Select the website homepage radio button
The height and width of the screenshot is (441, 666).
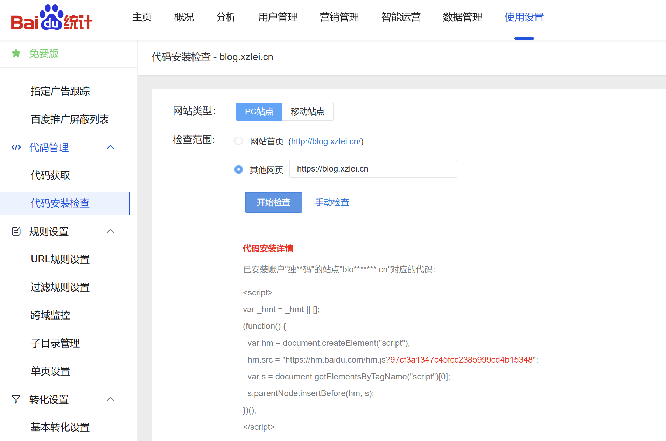coord(239,141)
